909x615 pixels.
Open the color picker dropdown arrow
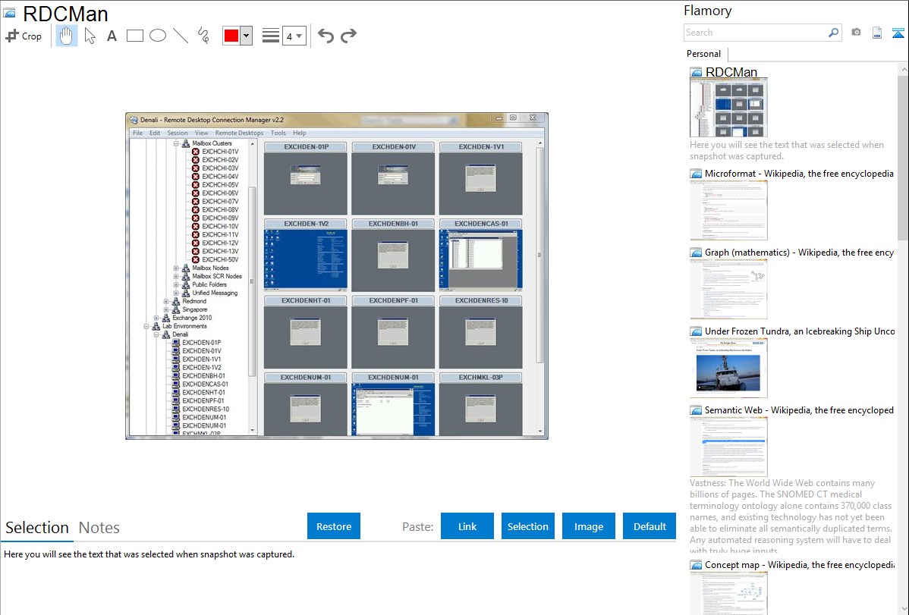coord(246,36)
